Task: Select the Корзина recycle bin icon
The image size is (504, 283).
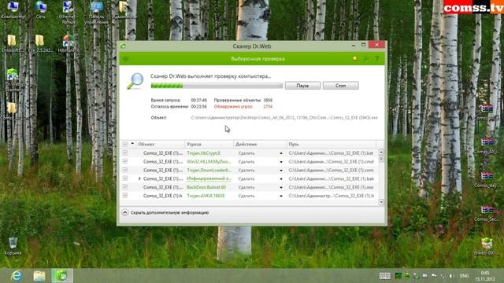Action: click(13, 246)
